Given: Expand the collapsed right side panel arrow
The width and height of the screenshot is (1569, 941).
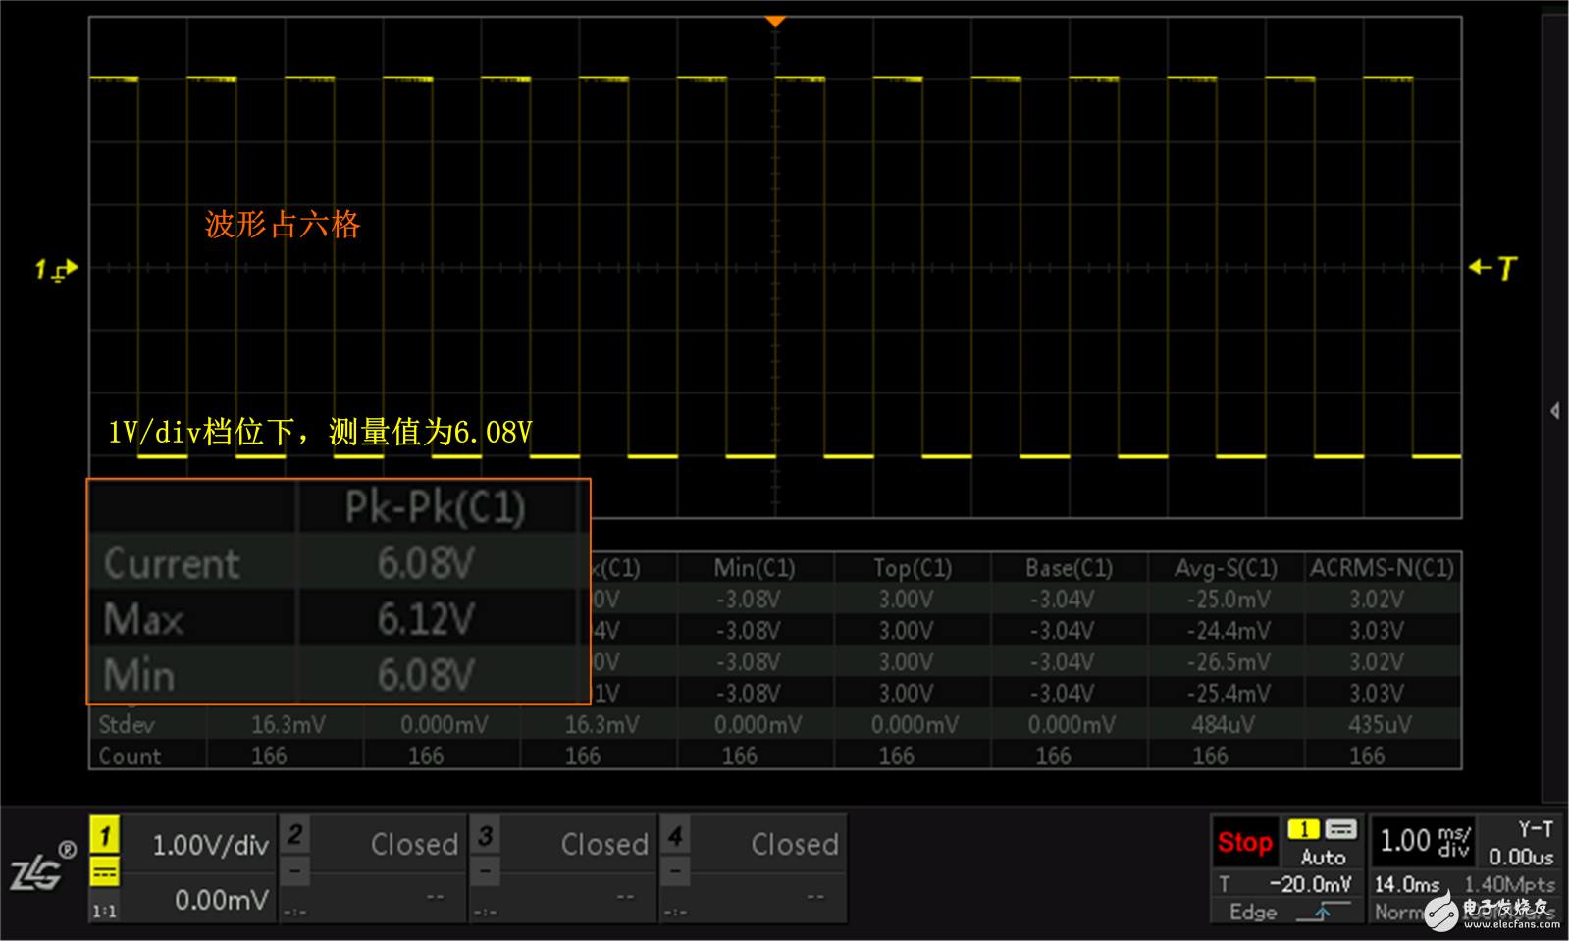Looking at the screenshot, I should click(x=1555, y=410).
